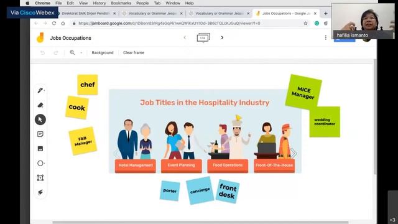Screen dimensions: 398x224
Task: Select the blue concierge sticky note
Action: (x=200, y=190)
